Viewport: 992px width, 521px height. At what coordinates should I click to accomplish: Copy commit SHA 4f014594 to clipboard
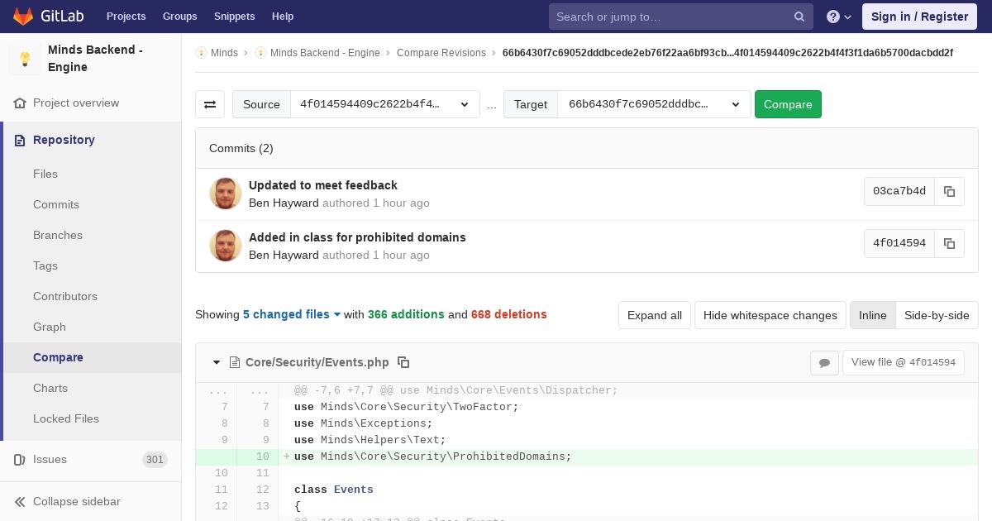tap(949, 243)
